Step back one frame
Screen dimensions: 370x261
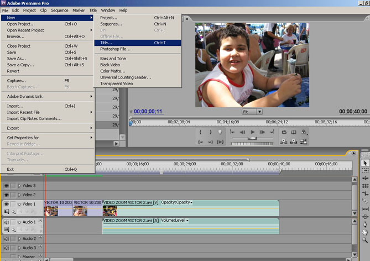(242, 132)
